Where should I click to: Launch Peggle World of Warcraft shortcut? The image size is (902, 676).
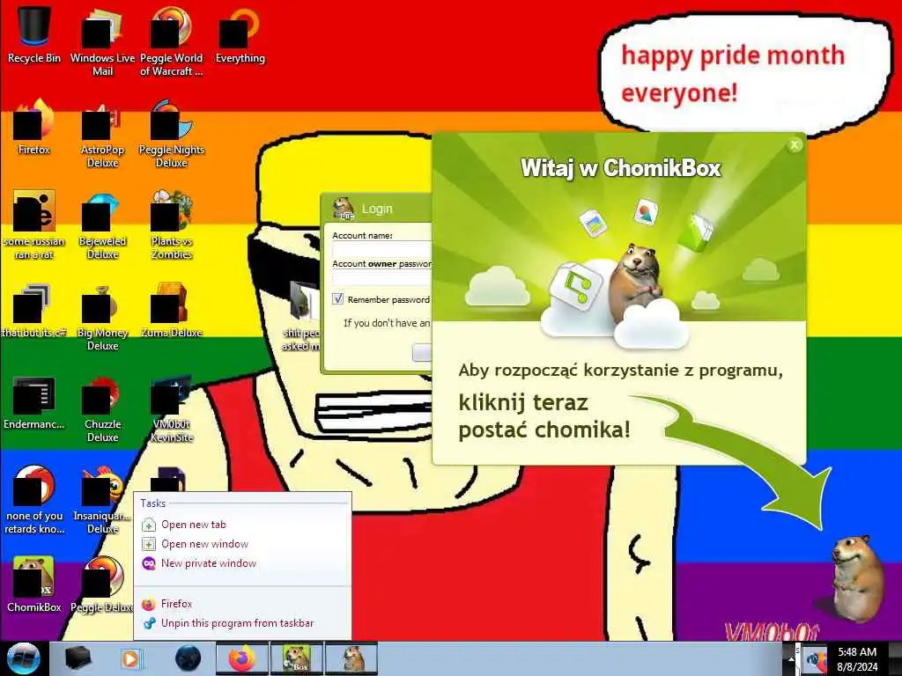click(x=172, y=40)
